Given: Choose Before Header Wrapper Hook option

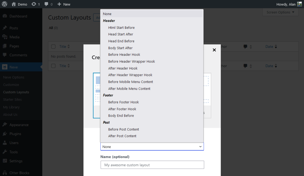Looking at the screenshot, I should [x=152, y=61].
